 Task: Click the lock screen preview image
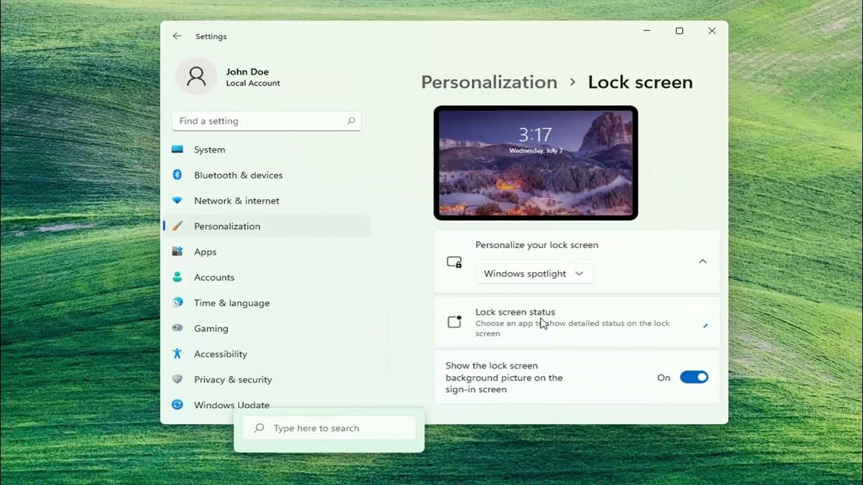point(536,163)
